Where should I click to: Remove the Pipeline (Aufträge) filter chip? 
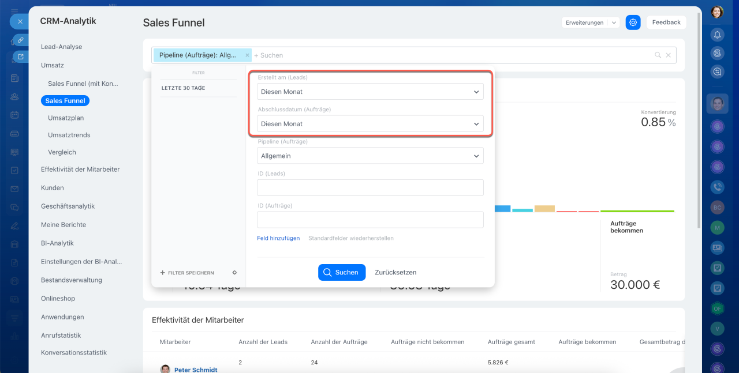coord(248,55)
